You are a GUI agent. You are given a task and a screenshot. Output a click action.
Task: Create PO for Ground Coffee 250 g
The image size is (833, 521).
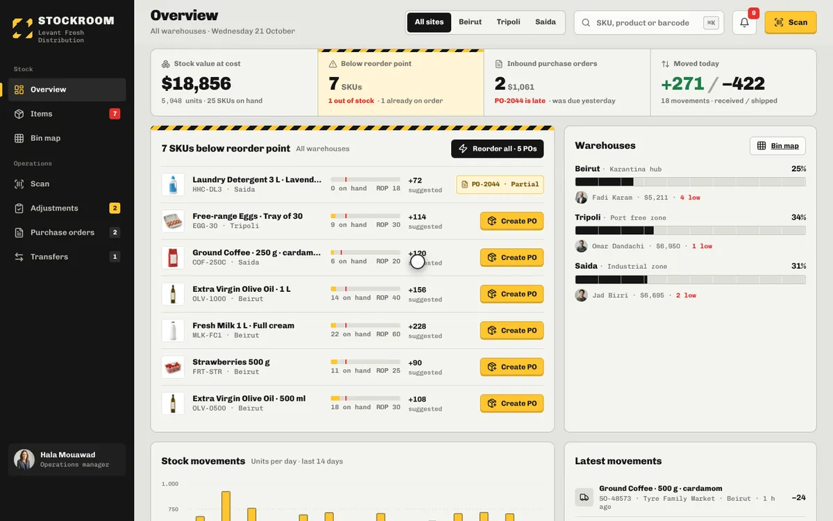click(x=512, y=258)
